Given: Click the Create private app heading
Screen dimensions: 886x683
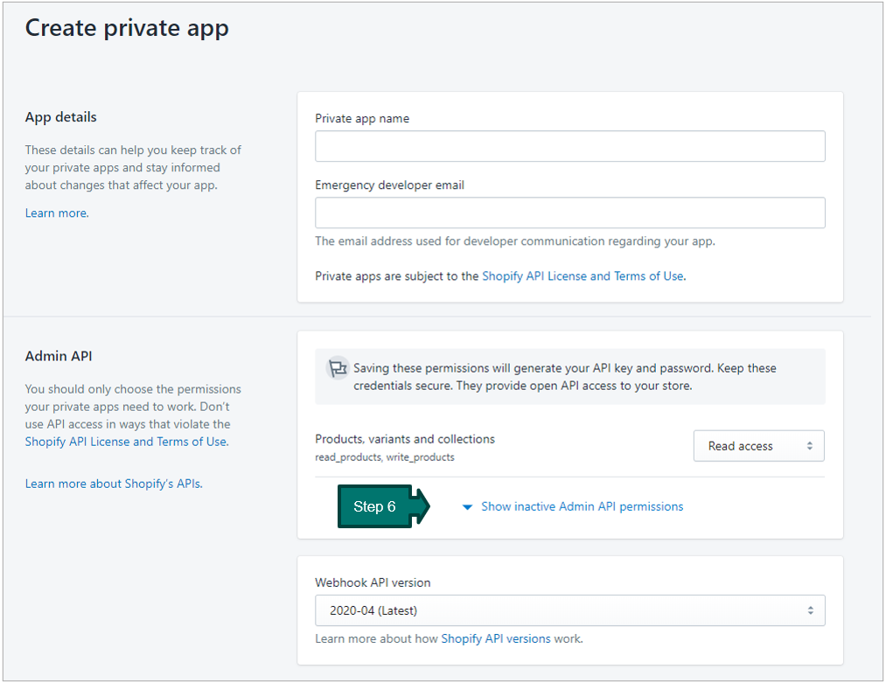Looking at the screenshot, I should (x=127, y=28).
